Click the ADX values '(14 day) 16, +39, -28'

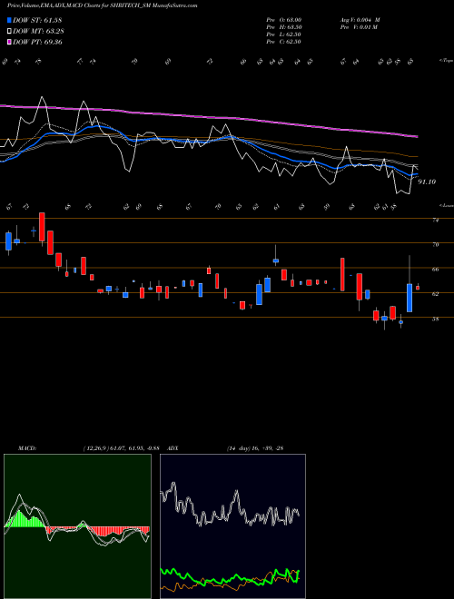255,448
